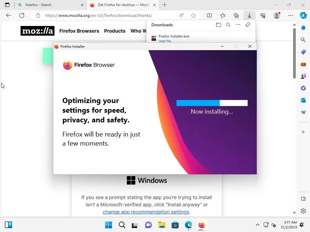Open File Explorer from the taskbar
Screen dimensions: 310x232
coord(162,225)
